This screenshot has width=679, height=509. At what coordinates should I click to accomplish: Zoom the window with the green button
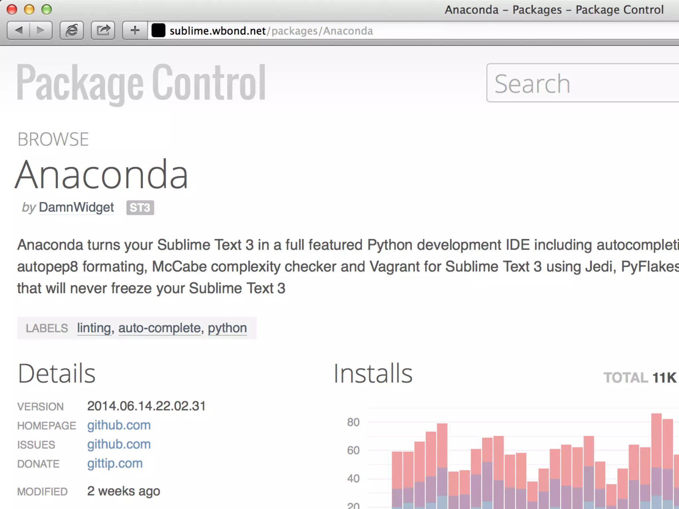(46, 10)
